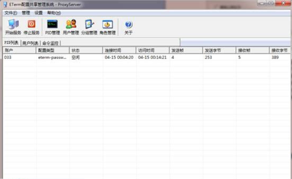Sort by the 发送帧 column header
The image size is (292, 179).
click(x=186, y=50)
